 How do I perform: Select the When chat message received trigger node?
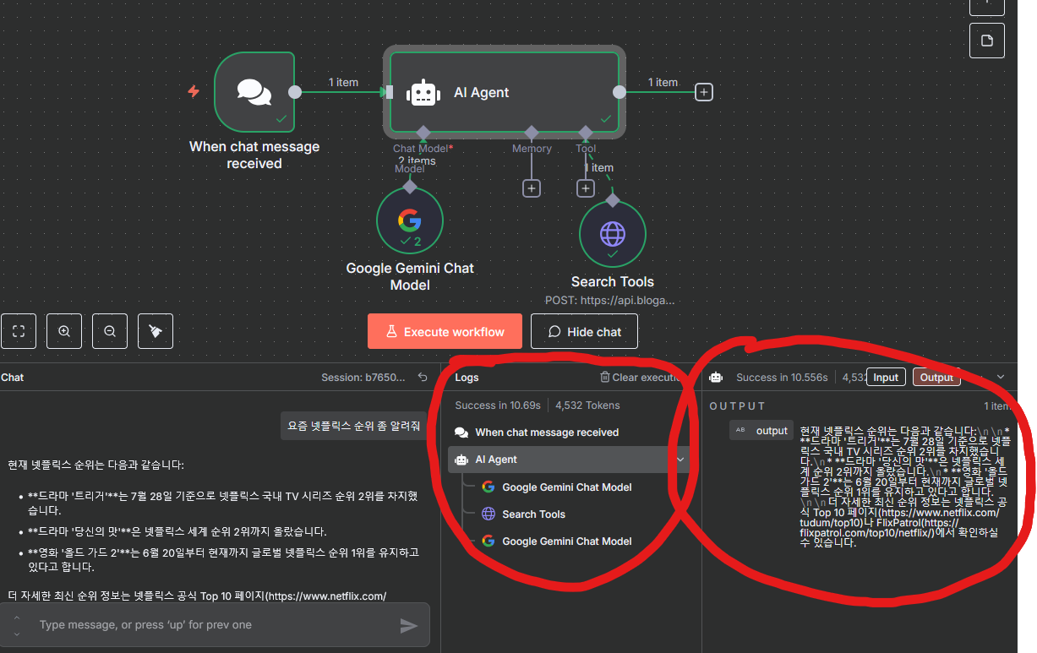click(254, 92)
